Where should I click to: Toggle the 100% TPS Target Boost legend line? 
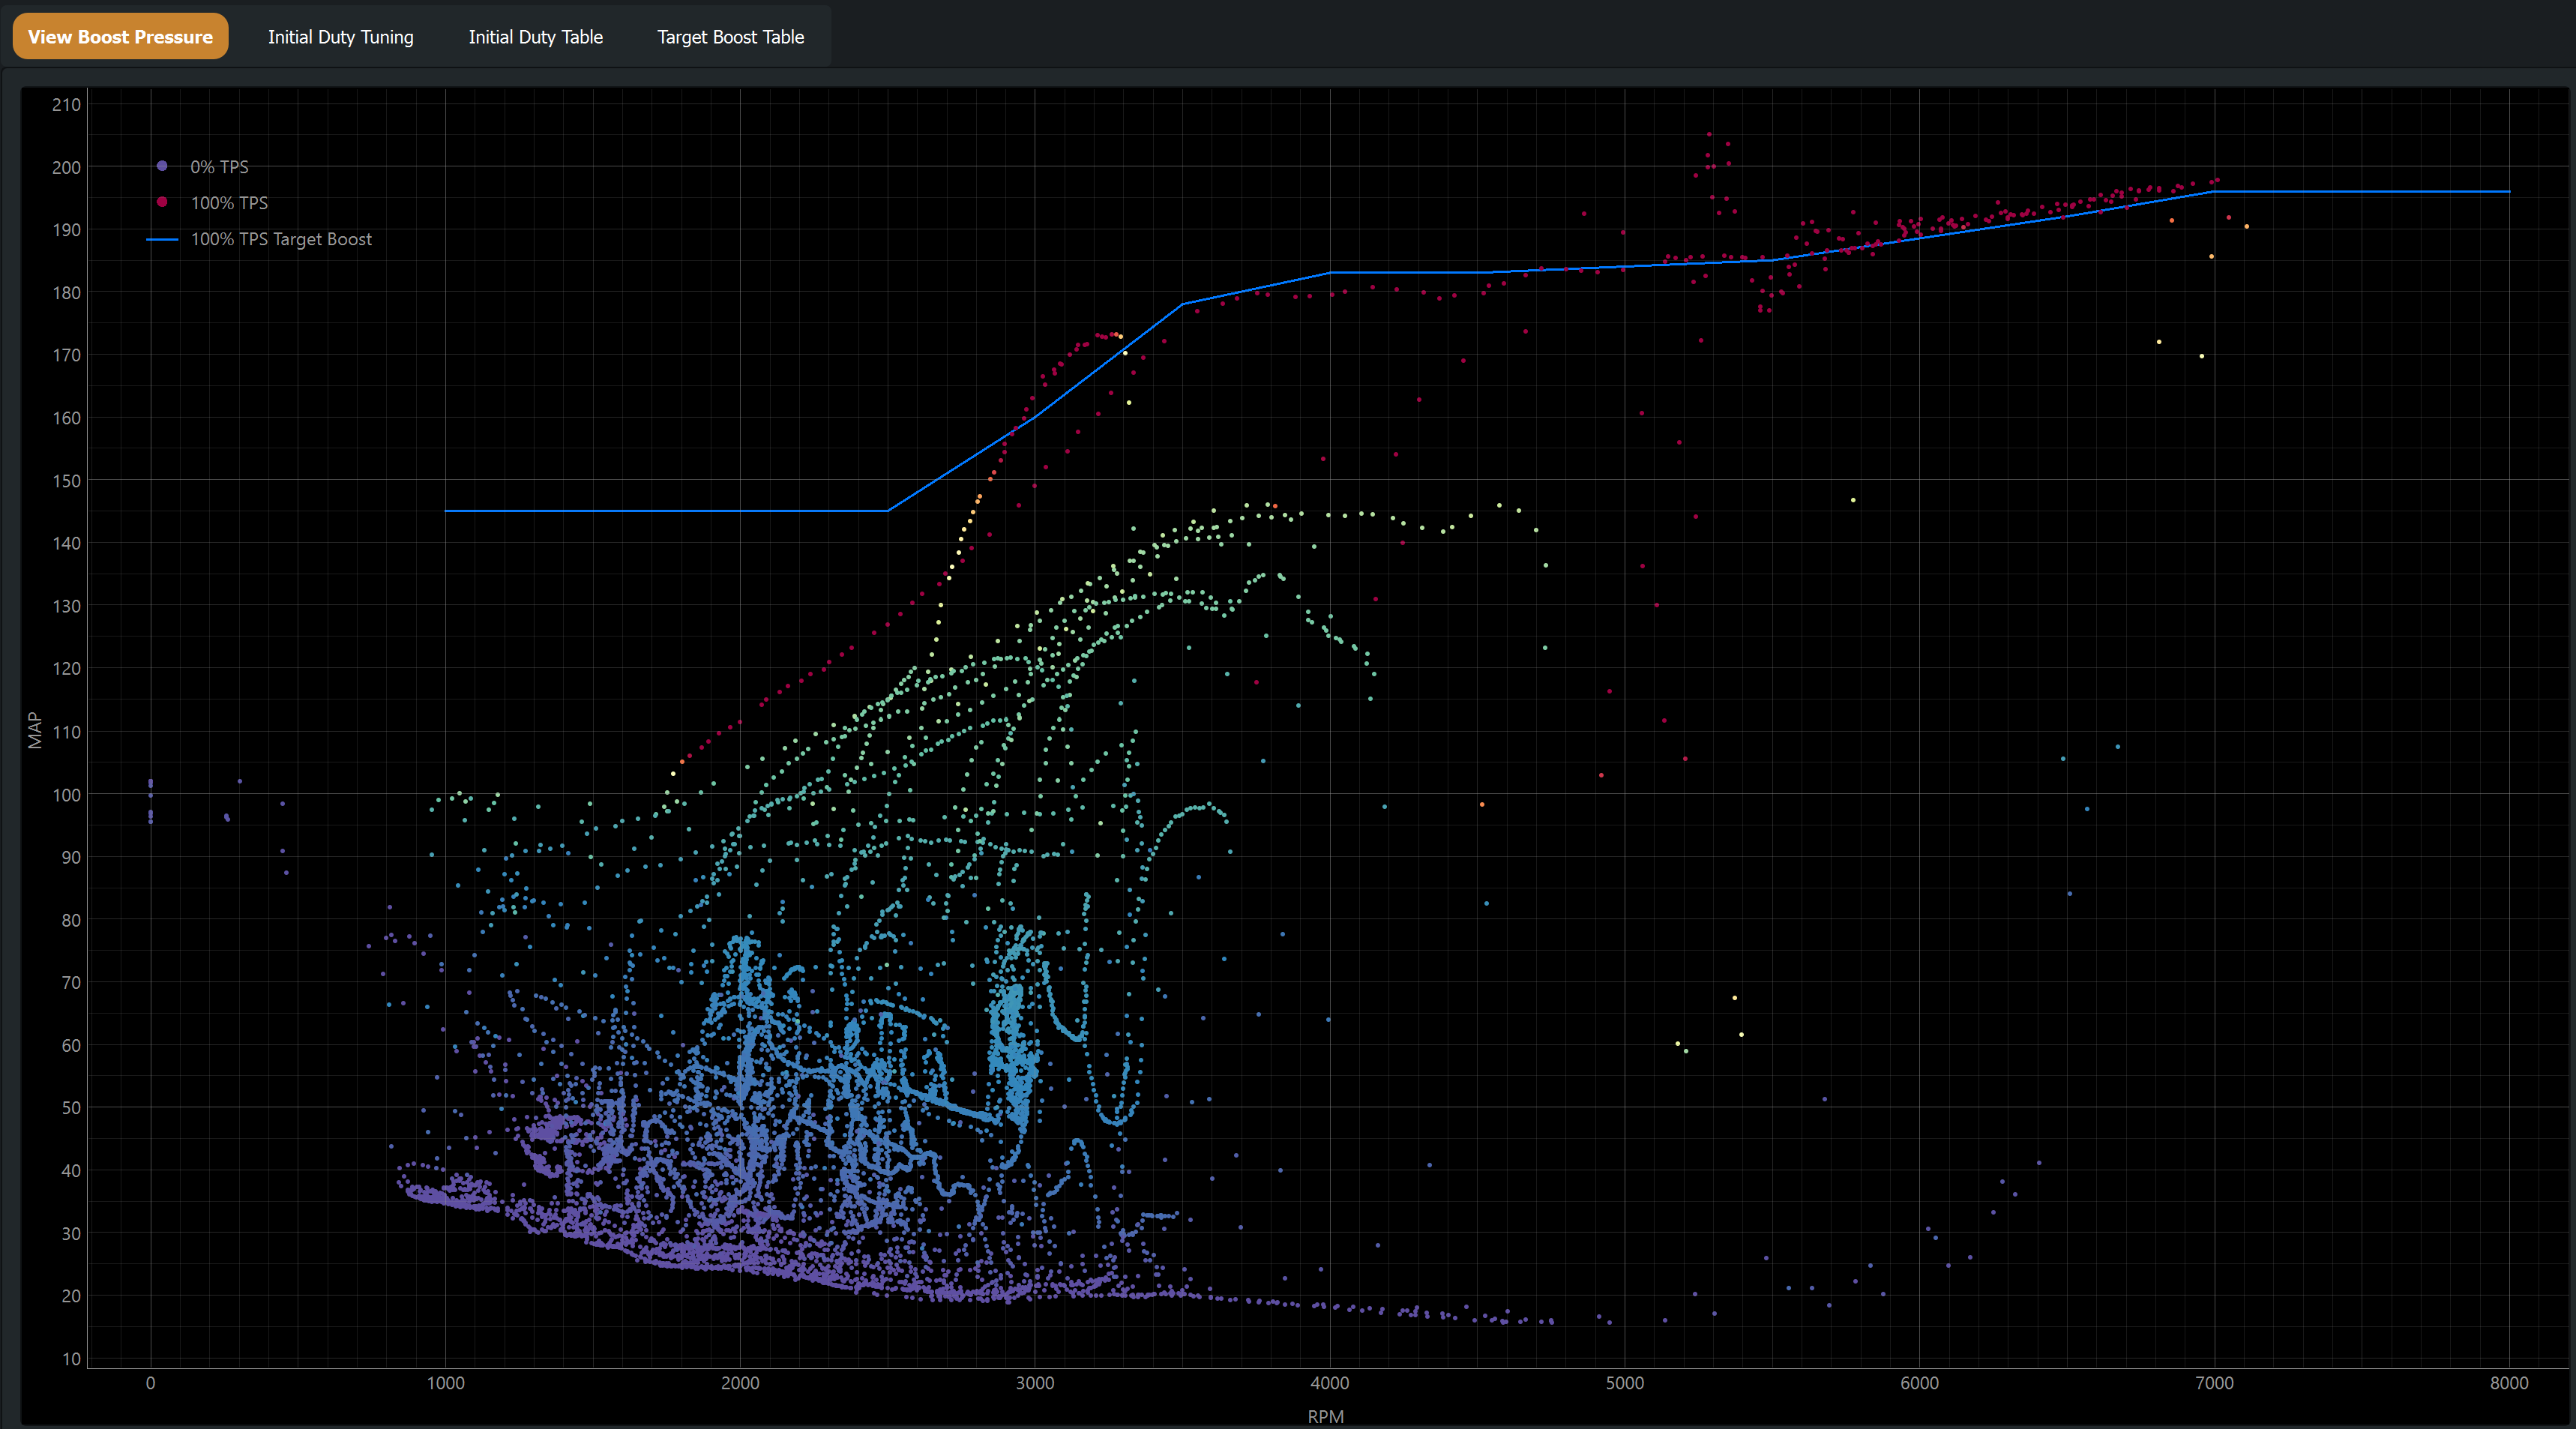260,239
